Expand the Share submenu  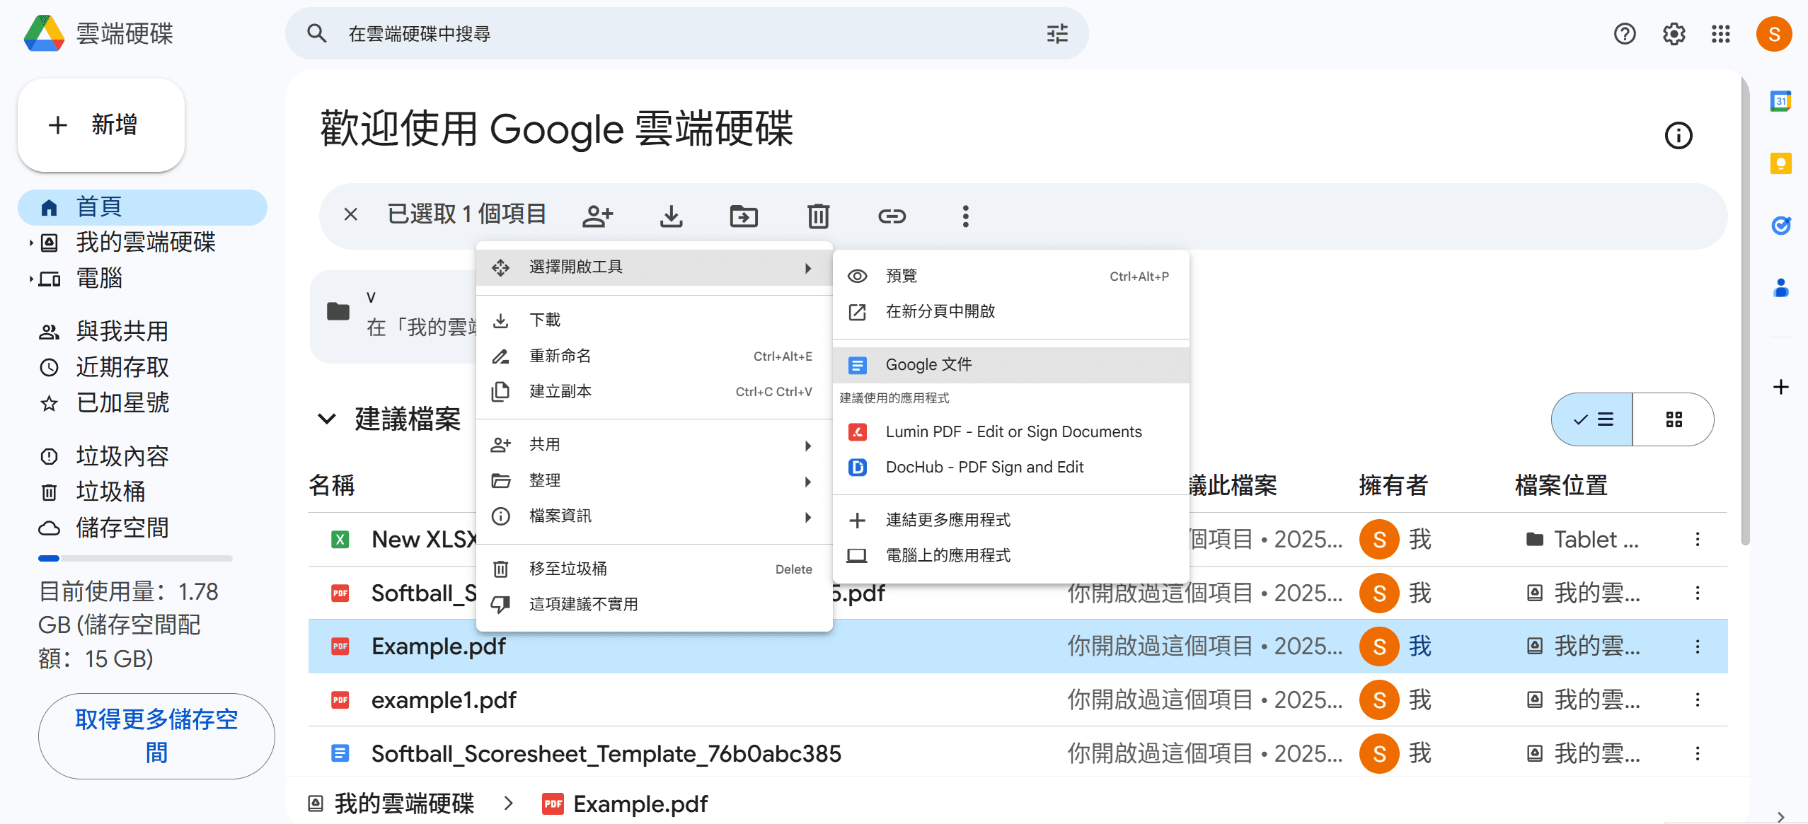(654, 445)
